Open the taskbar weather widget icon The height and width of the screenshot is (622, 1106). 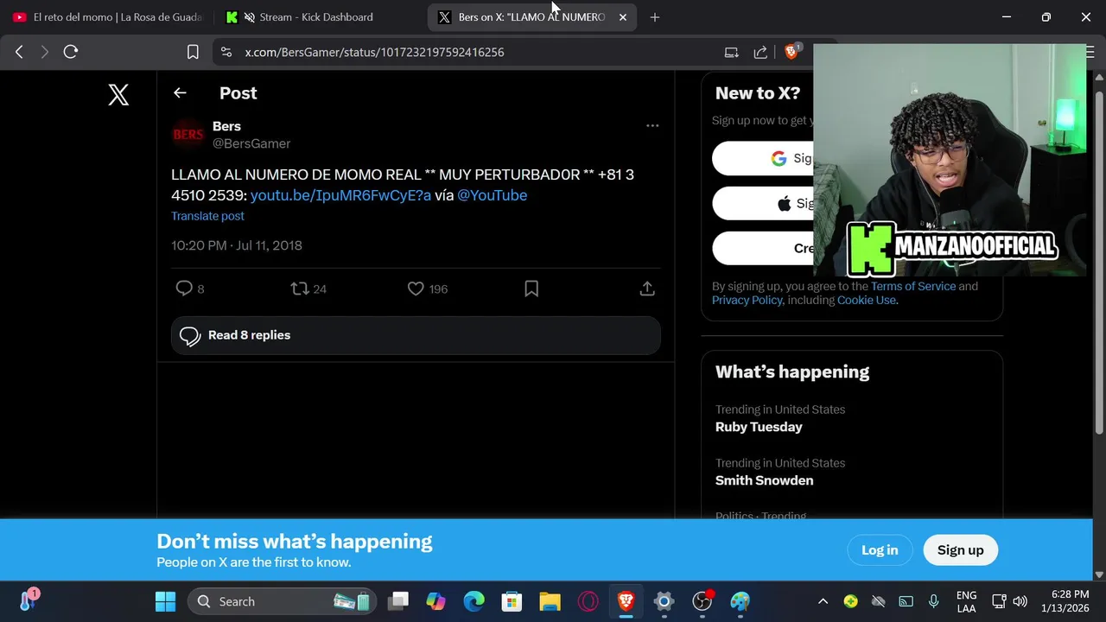(28, 600)
